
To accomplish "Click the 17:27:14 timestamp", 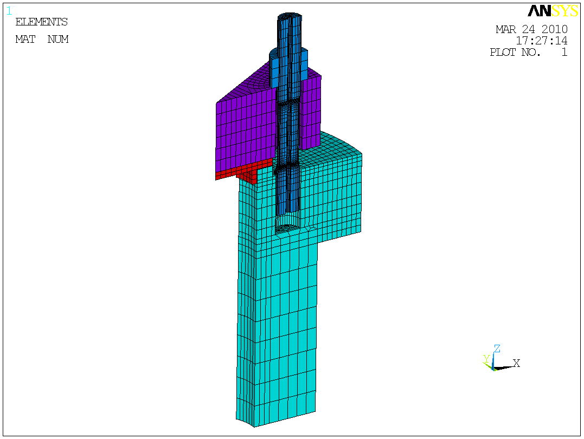I will 541,41.
